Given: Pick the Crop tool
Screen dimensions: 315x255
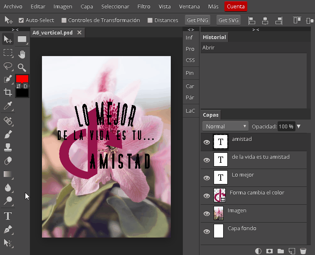Looking at the screenshot, I should [7, 92].
